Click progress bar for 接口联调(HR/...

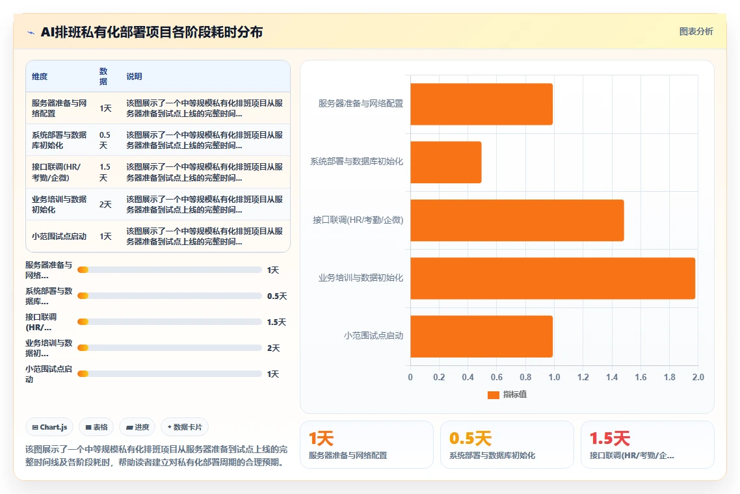[170, 322]
